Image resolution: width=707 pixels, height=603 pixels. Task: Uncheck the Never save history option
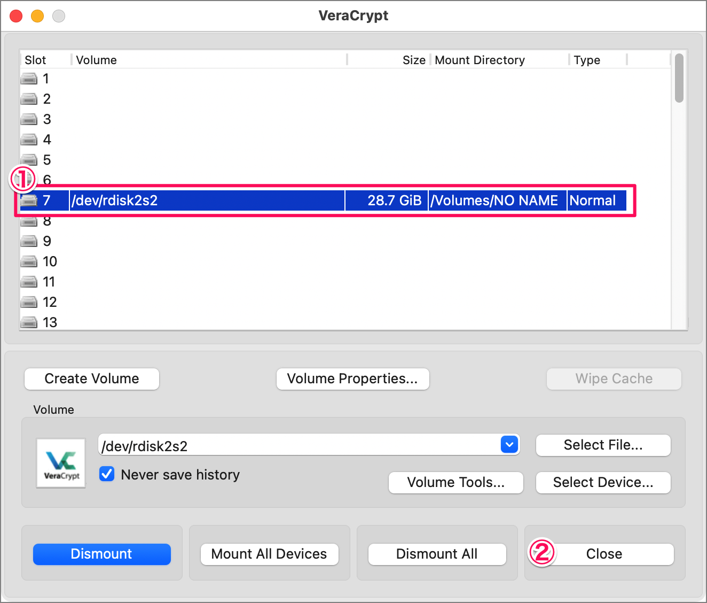pos(107,474)
